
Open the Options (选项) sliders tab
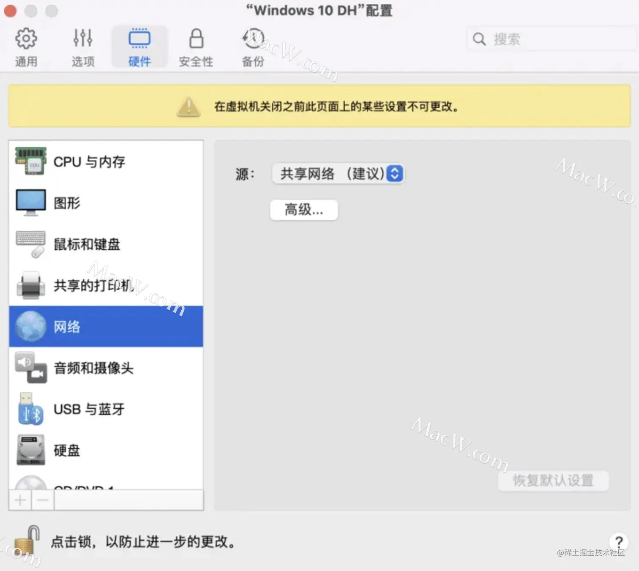coord(83,47)
